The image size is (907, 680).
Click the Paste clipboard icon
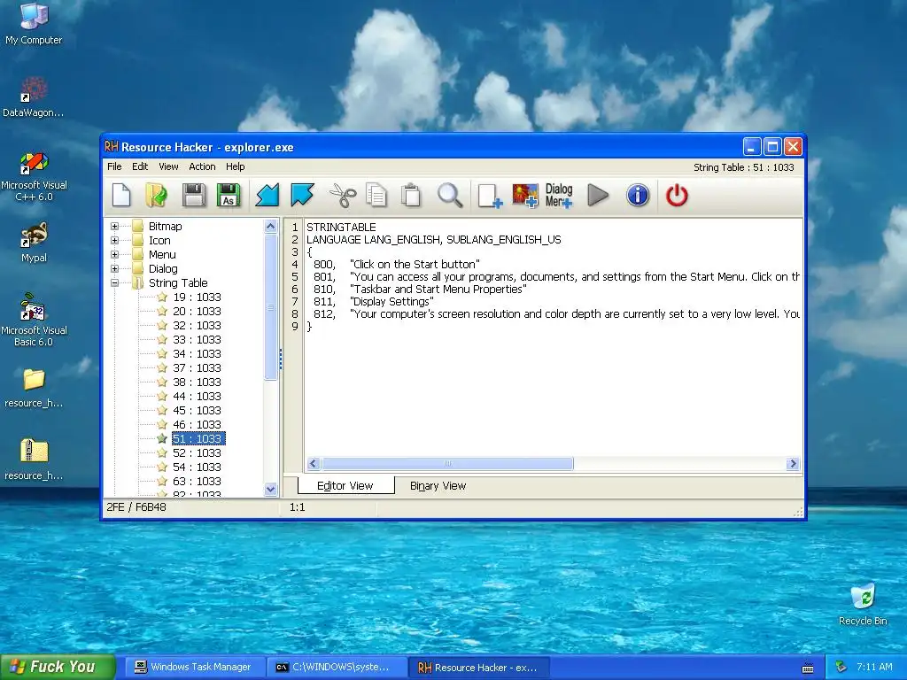411,195
